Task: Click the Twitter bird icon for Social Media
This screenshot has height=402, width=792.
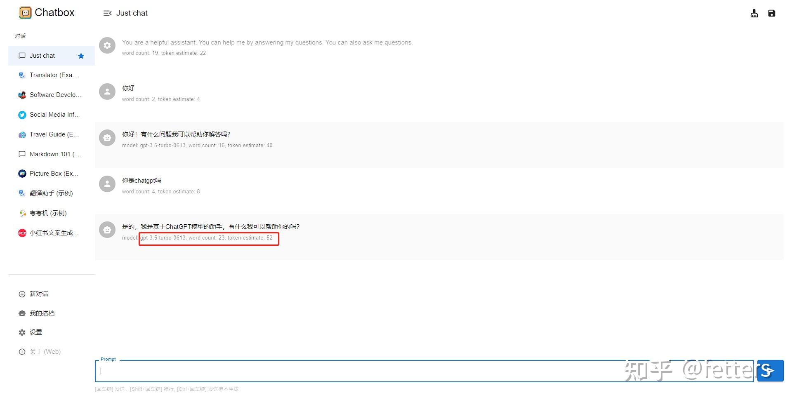Action: click(x=22, y=115)
